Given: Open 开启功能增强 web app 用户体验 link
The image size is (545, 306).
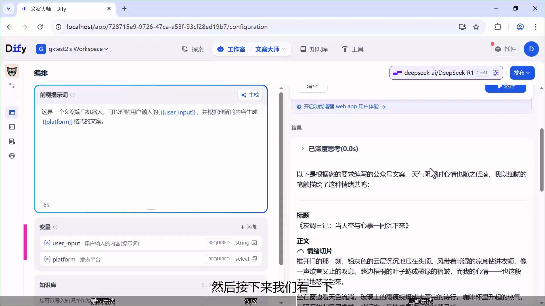Looking at the screenshot, I should point(341,107).
